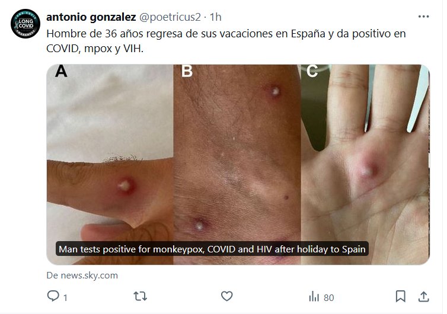The height and width of the screenshot is (314, 447).
Task: Open panel A finger lesion image
Action: point(110,165)
